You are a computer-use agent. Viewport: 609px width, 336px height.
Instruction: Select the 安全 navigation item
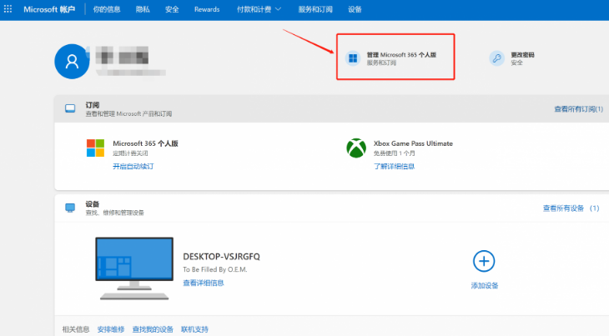click(x=172, y=9)
